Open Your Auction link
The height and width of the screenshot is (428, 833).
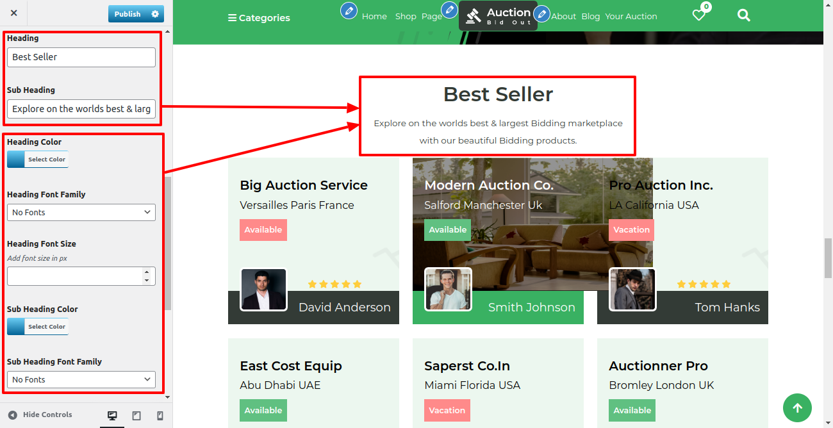point(631,17)
